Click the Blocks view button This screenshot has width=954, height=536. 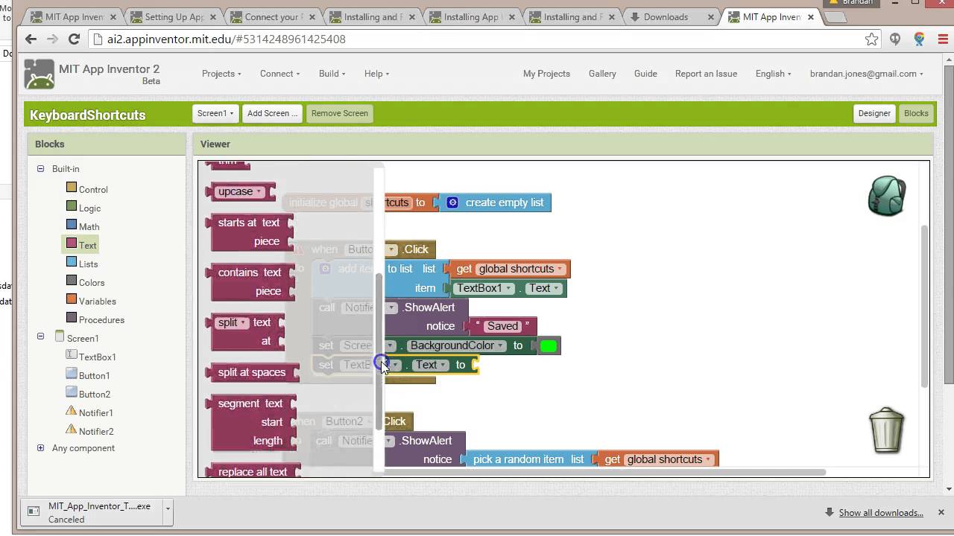[x=916, y=113]
